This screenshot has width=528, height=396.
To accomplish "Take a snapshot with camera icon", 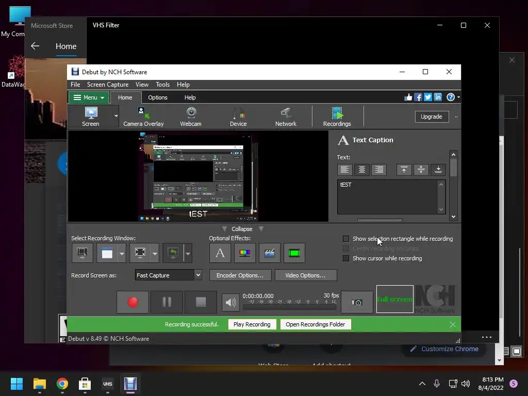I will (x=357, y=302).
